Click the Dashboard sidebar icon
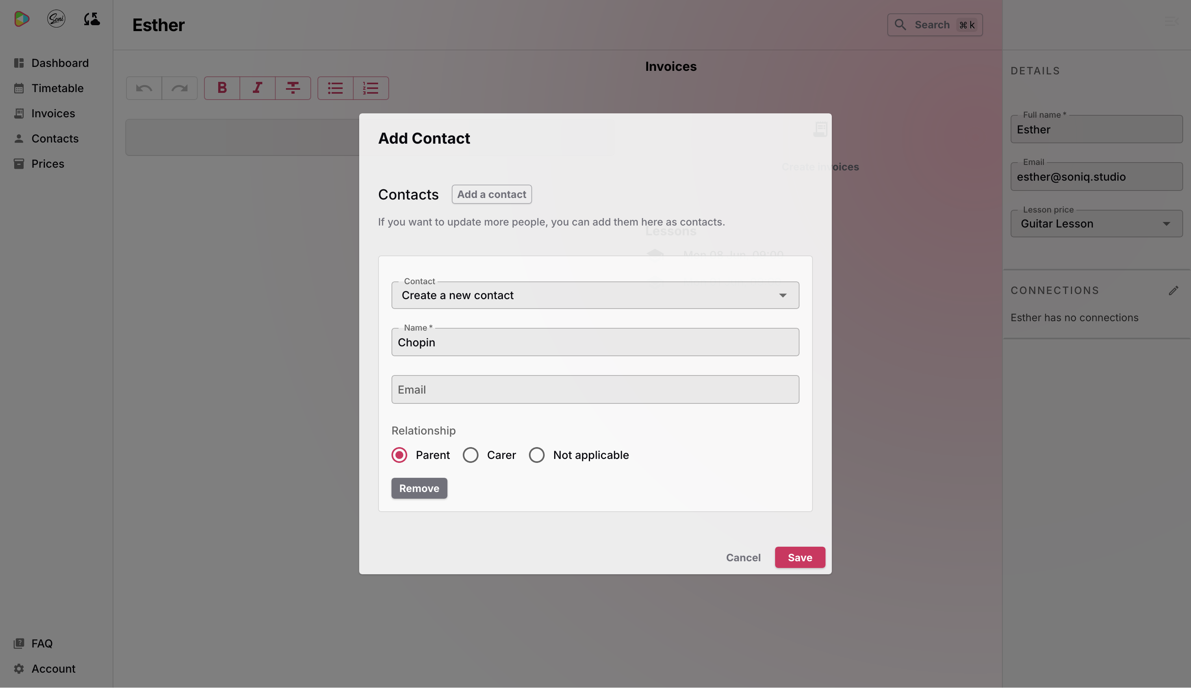The height and width of the screenshot is (688, 1191). [x=19, y=63]
